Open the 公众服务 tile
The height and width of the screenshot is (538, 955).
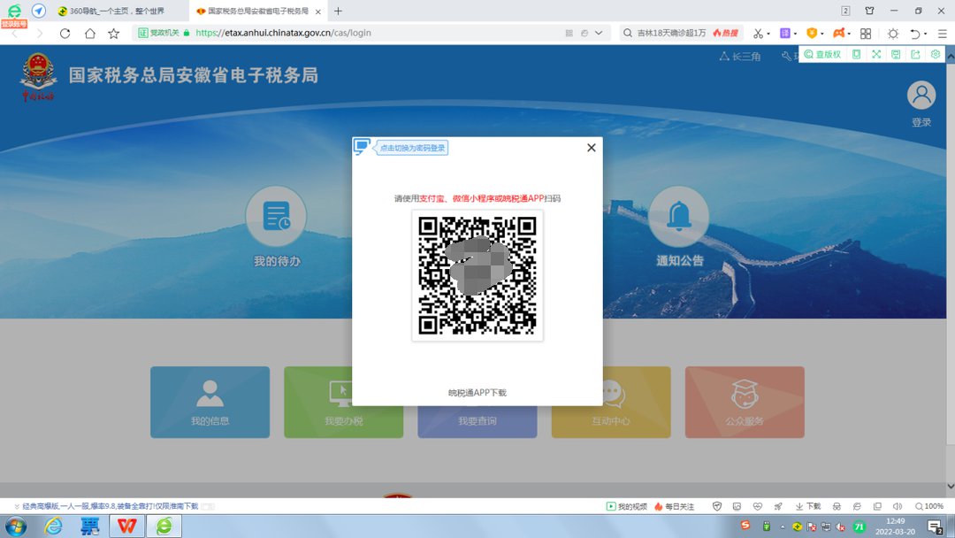click(745, 402)
